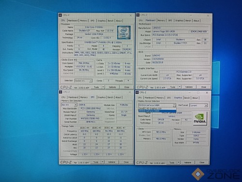Viewport: 242px width, 182px height.
Task: Switch to Mainboard tab in the CPU window
Action: [x=73, y=21]
